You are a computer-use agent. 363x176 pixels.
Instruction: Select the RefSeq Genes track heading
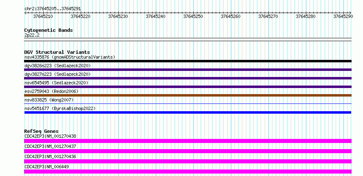[x=42, y=131]
